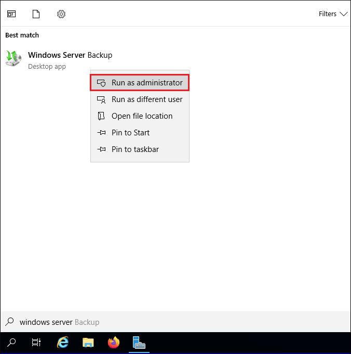Launch Internet Explorer from taskbar
This screenshot has width=351, height=354.
[x=63, y=343]
